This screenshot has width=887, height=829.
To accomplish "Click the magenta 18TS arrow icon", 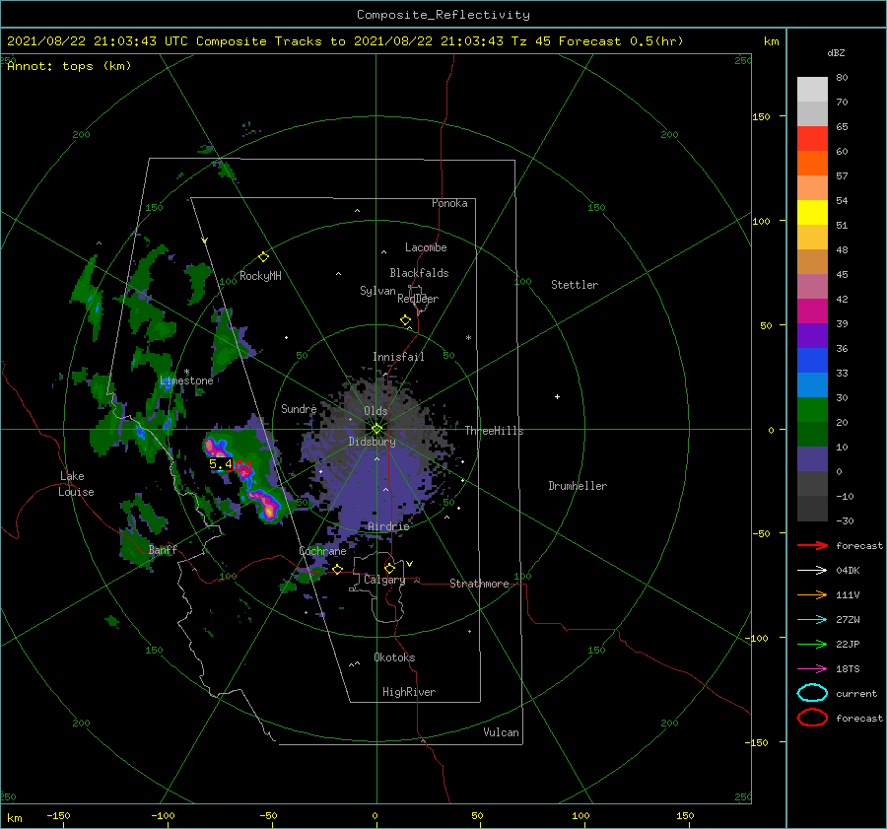I will (x=812, y=669).
